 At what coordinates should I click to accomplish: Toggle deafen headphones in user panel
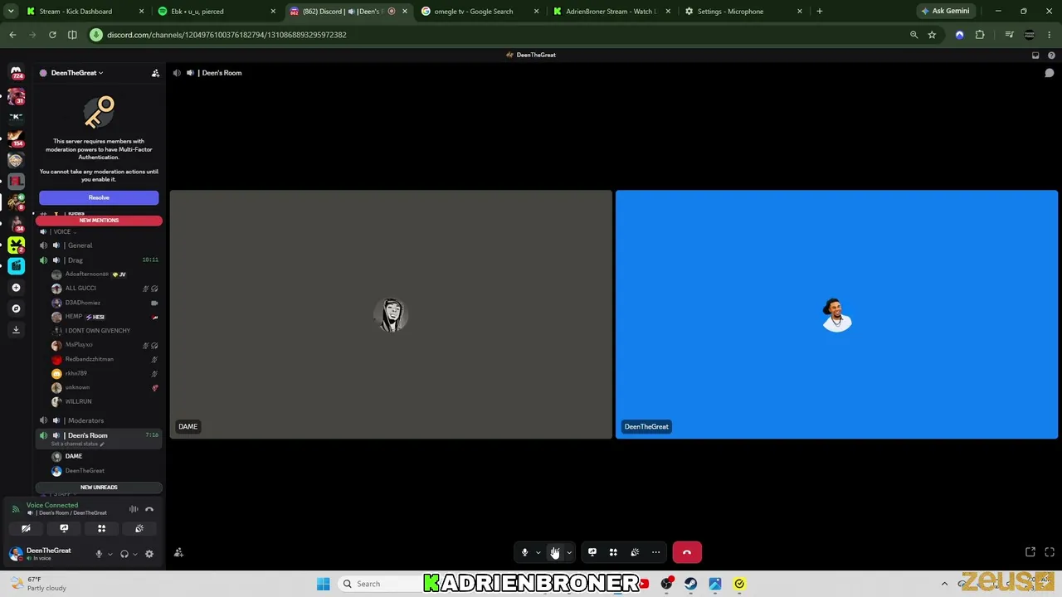click(124, 554)
